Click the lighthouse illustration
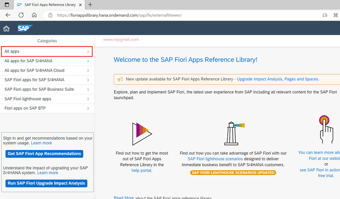This screenshot has width=340, height=199. tap(234, 133)
